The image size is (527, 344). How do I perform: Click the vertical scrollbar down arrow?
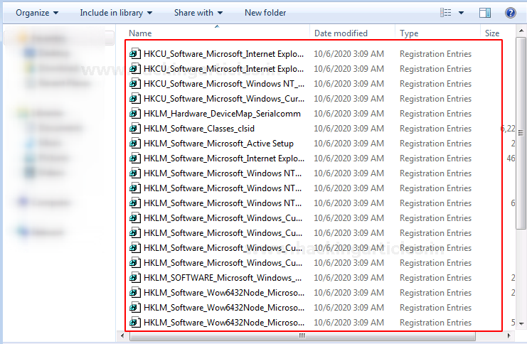[x=521, y=324]
